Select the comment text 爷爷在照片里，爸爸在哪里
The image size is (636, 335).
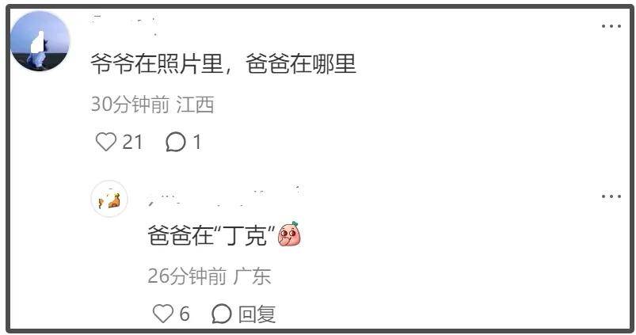click(x=223, y=64)
